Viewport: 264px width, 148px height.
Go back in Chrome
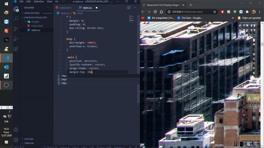tap(143, 12)
